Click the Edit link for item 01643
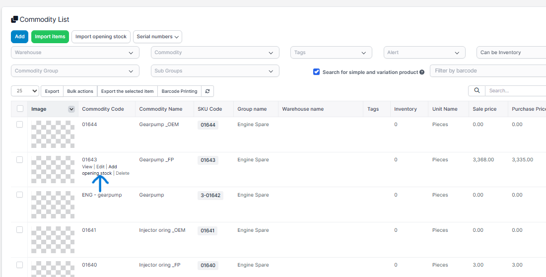The width and height of the screenshot is (546, 277). 100,167
